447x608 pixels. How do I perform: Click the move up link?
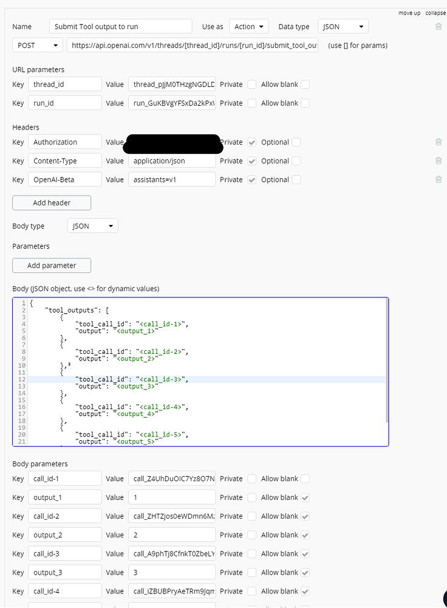pos(409,13)
